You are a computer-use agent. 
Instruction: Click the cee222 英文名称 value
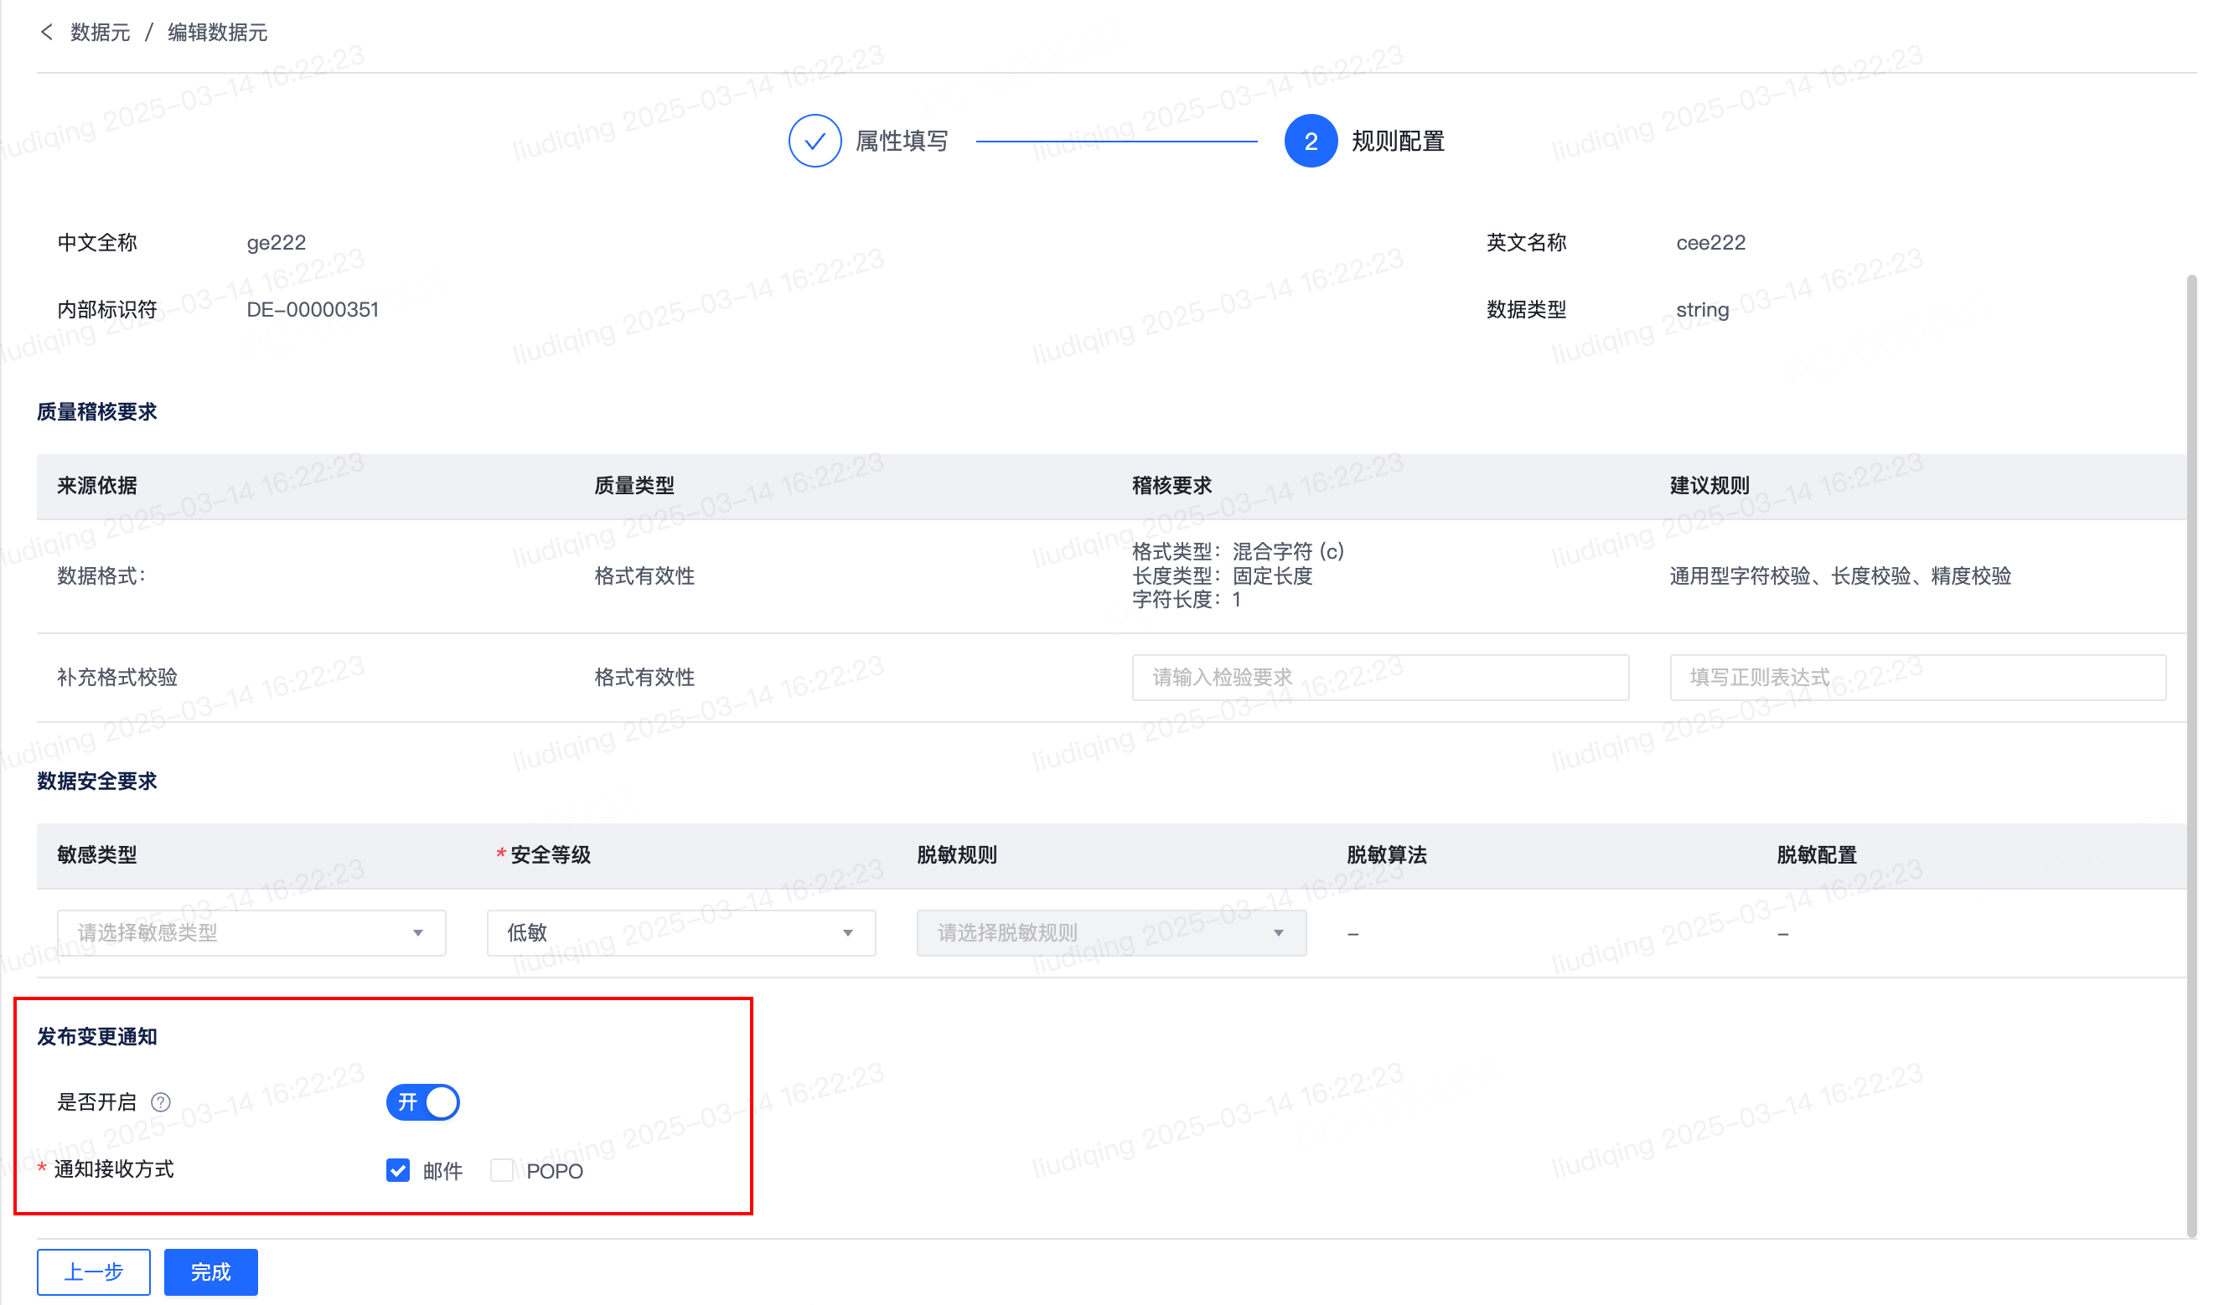point(1710,243)
